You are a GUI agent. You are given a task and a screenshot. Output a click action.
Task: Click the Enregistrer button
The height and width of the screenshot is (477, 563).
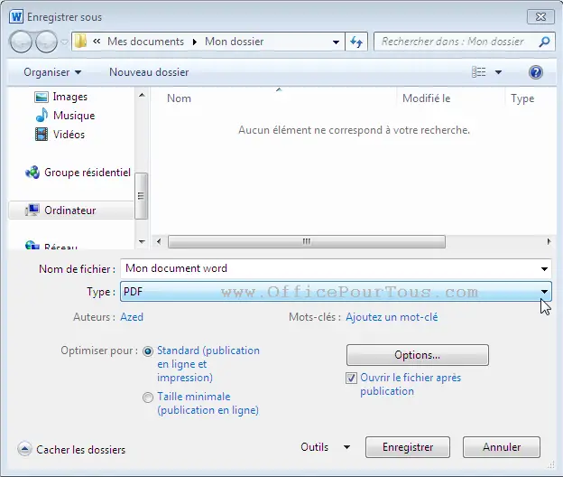click(x=408, y=447)
